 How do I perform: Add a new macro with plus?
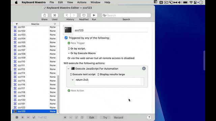23,117
